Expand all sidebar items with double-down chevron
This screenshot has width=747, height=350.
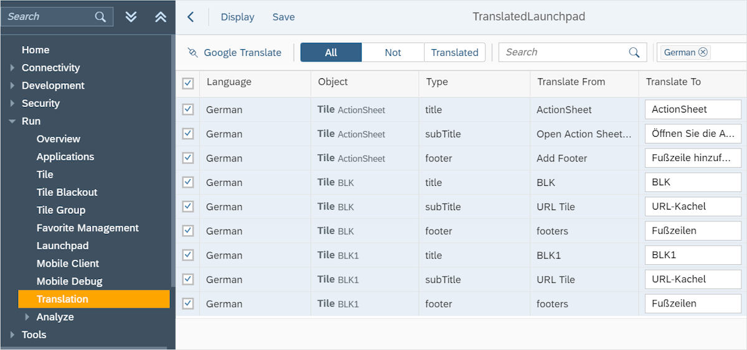click(x=131, y=17)
